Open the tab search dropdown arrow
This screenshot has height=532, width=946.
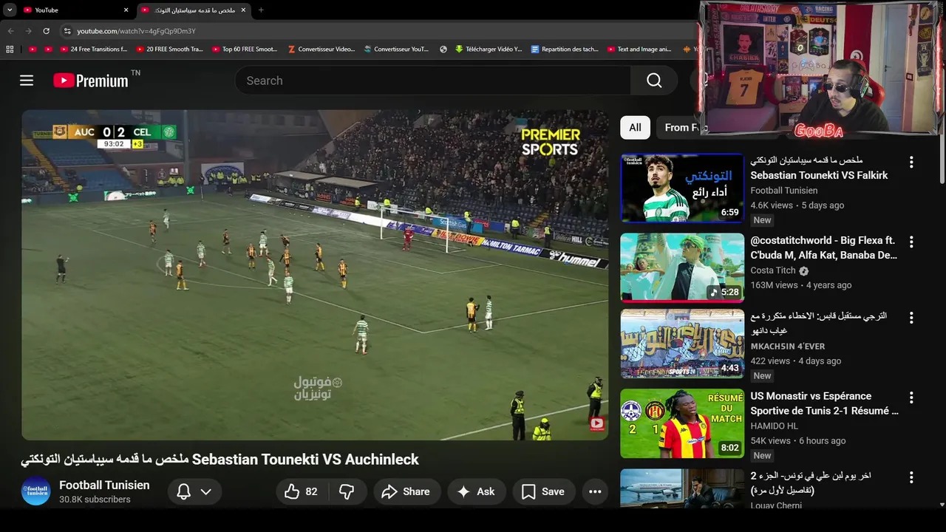pyautogui.click(x=10, y=10)
